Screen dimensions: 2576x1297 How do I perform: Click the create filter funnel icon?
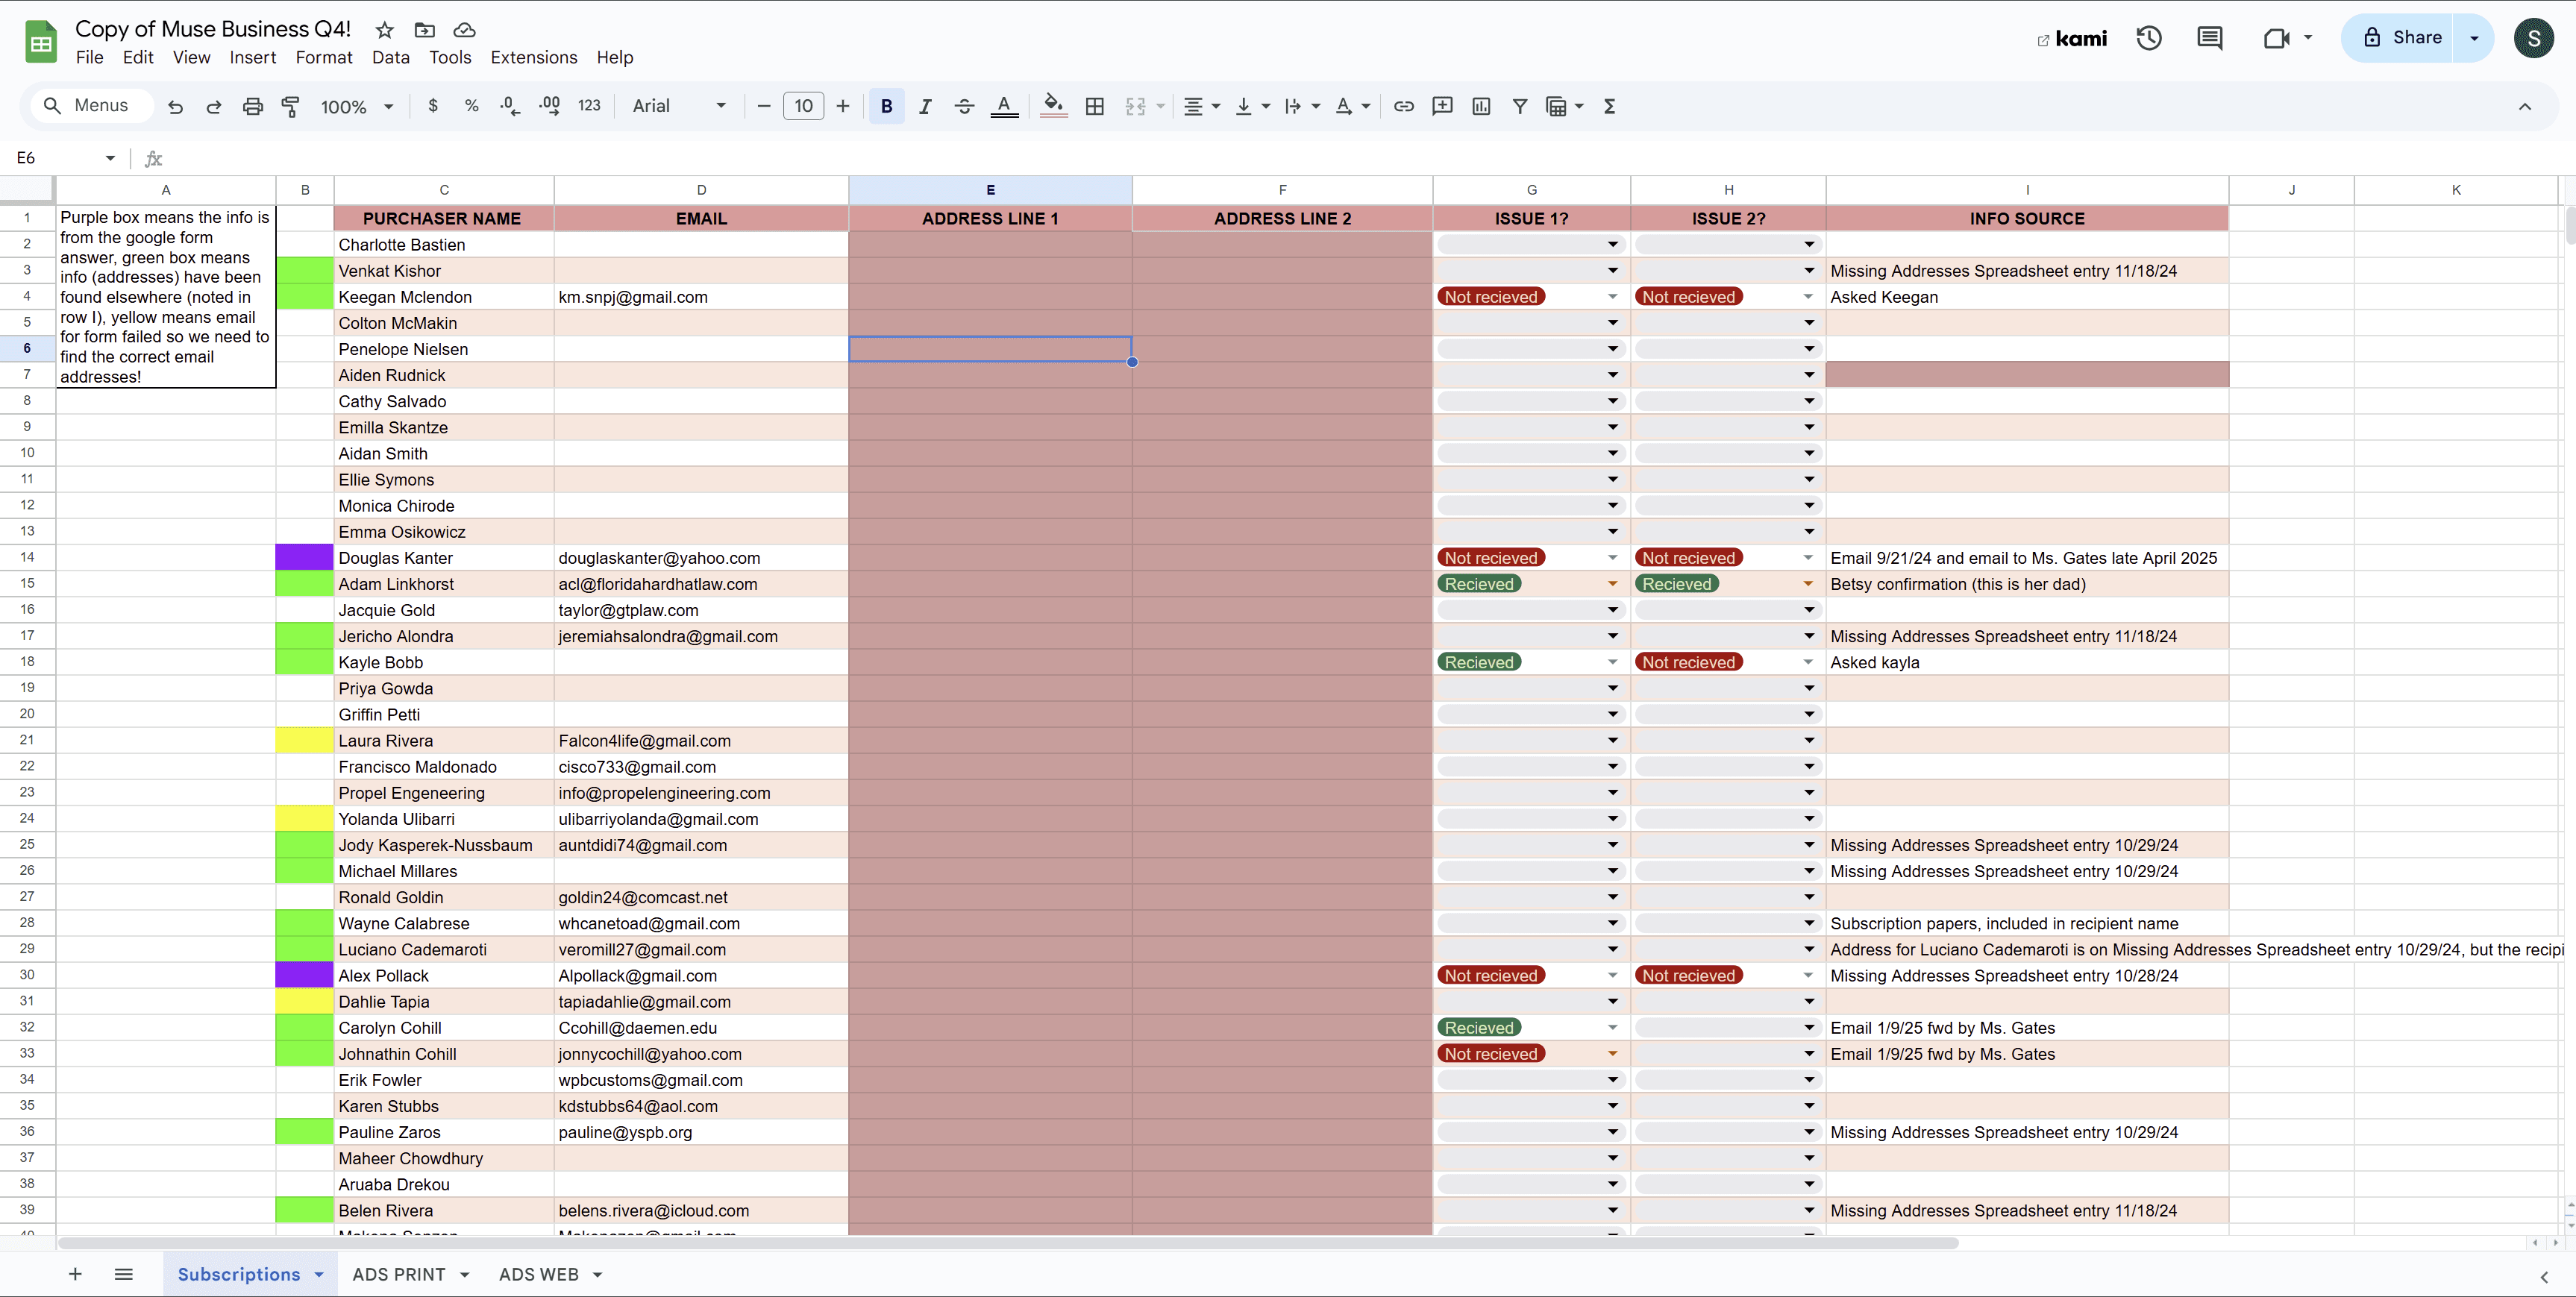[1519, 106]
